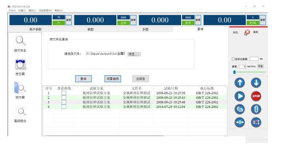Viewport: 284px width, 149px height.
Task: Click the green 力 label
Action: click(x=59, y=23)
